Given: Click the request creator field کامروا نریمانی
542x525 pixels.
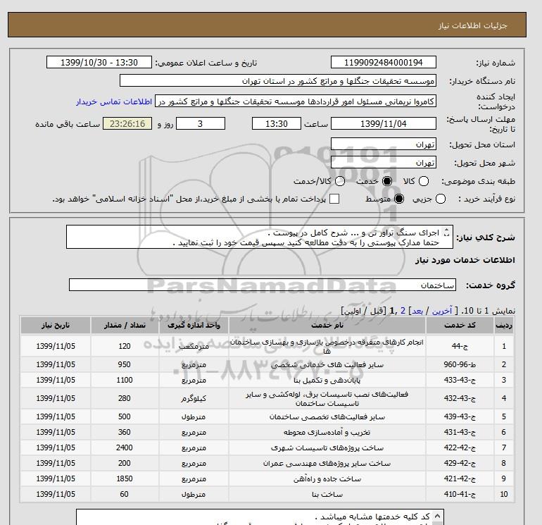Looking at the screenshot, I should click(296, 101).
